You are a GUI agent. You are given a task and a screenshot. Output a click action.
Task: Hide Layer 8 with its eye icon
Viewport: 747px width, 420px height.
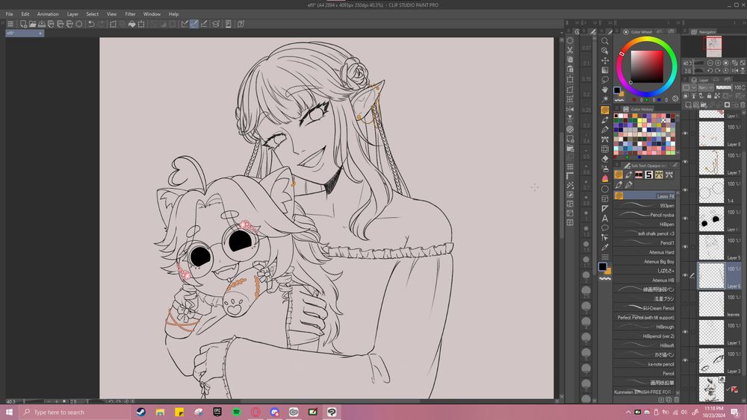pyautogui.click(x=685, y=134)
